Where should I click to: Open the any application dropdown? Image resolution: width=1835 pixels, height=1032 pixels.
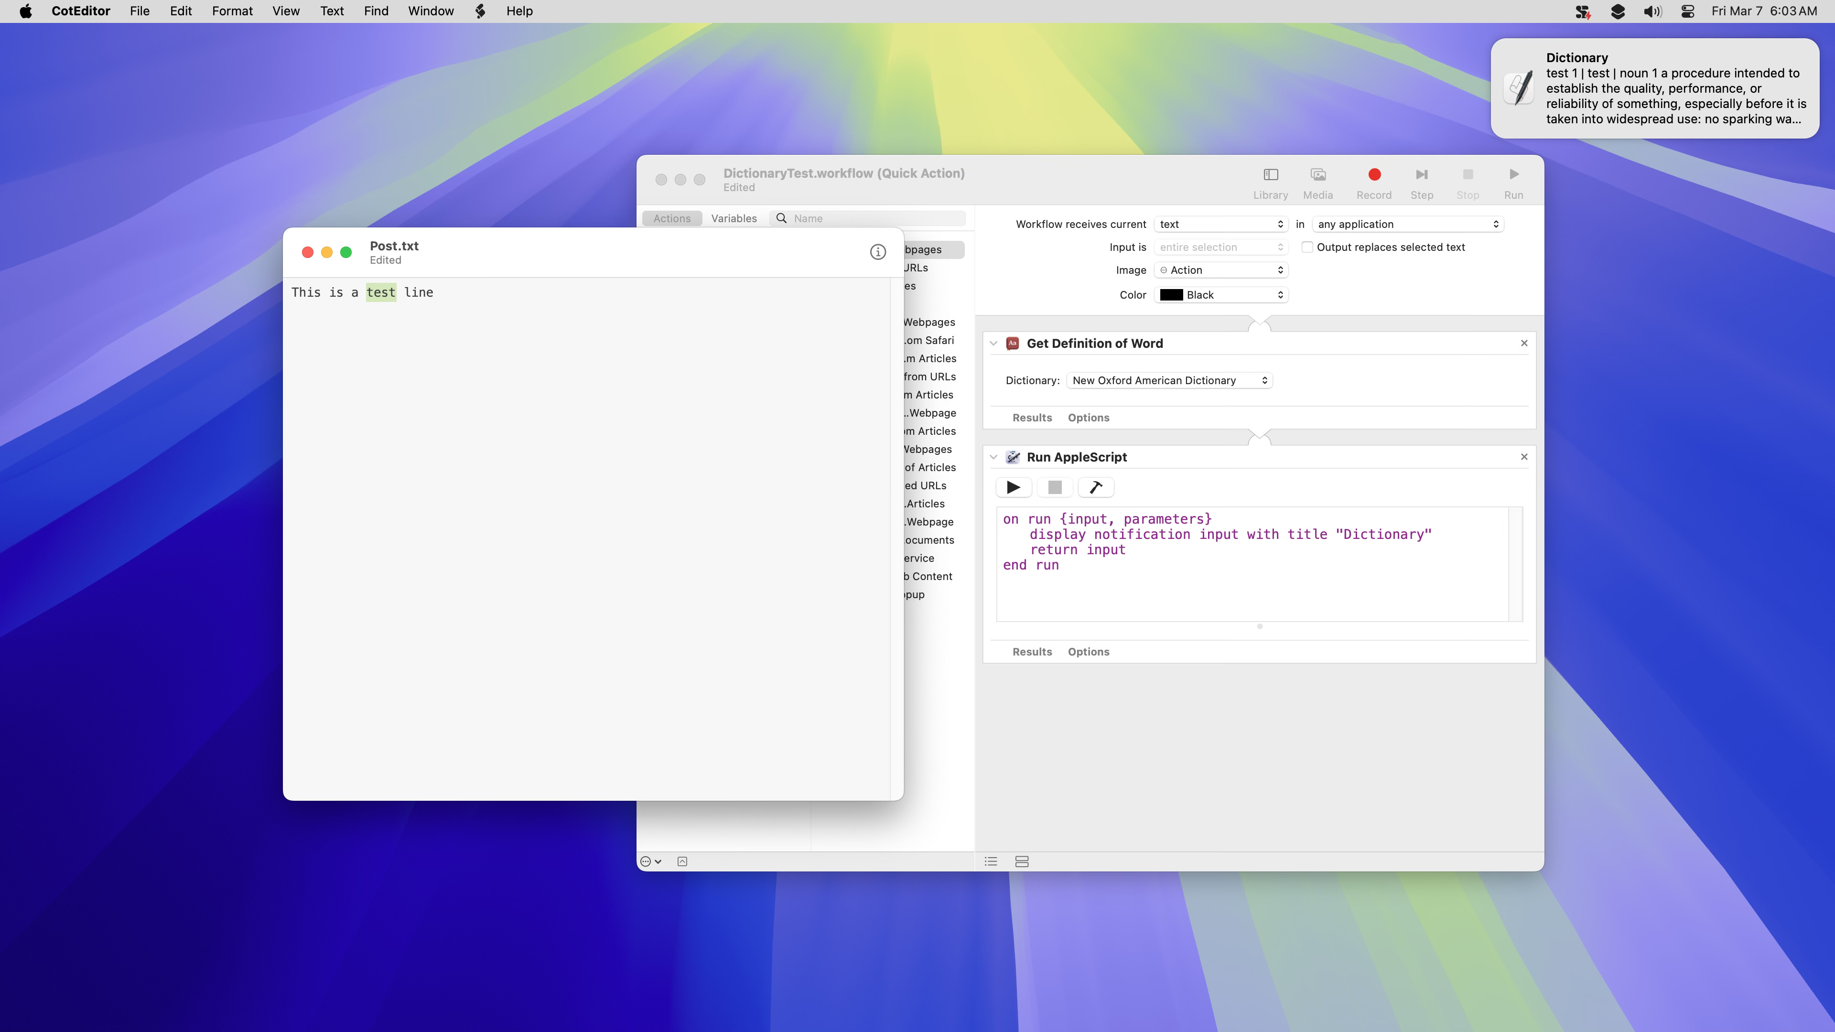click(x=1408, y=225)
